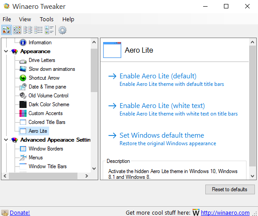
Task: Click the Drive Letters drive icon
Action: 23,62
